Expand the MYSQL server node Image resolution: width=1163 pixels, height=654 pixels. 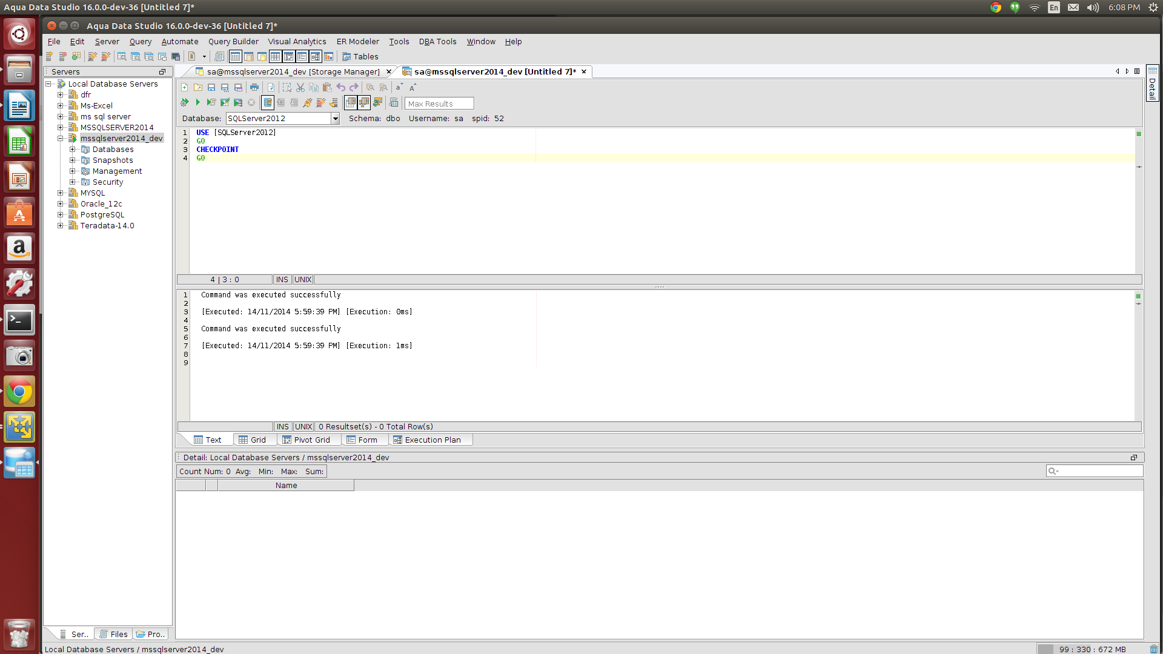tap(61, 193)
